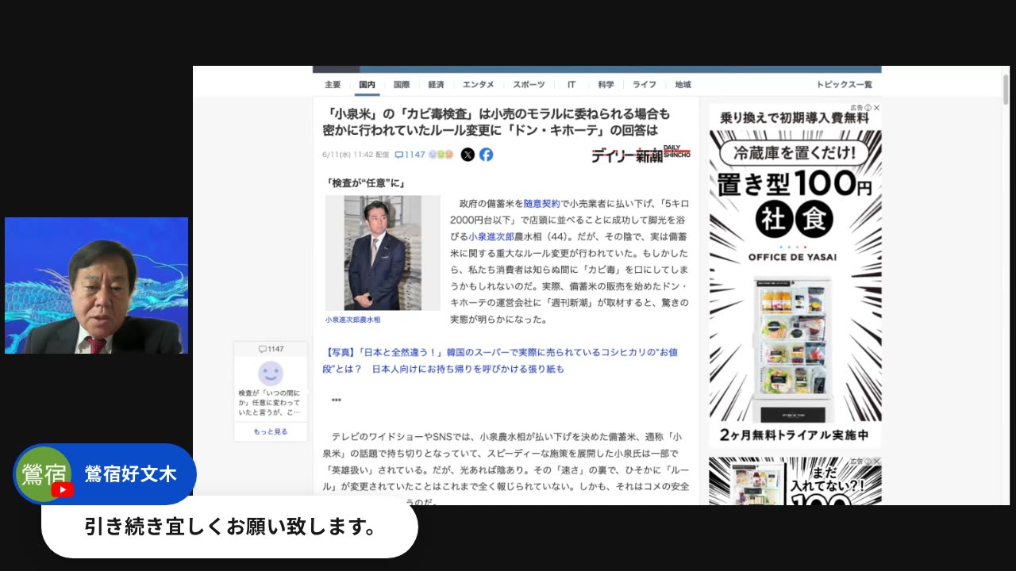The width and height of the screenshot is (1016, 571).
Task: Click もっと見る in comment widget
Action: [271, 431]
